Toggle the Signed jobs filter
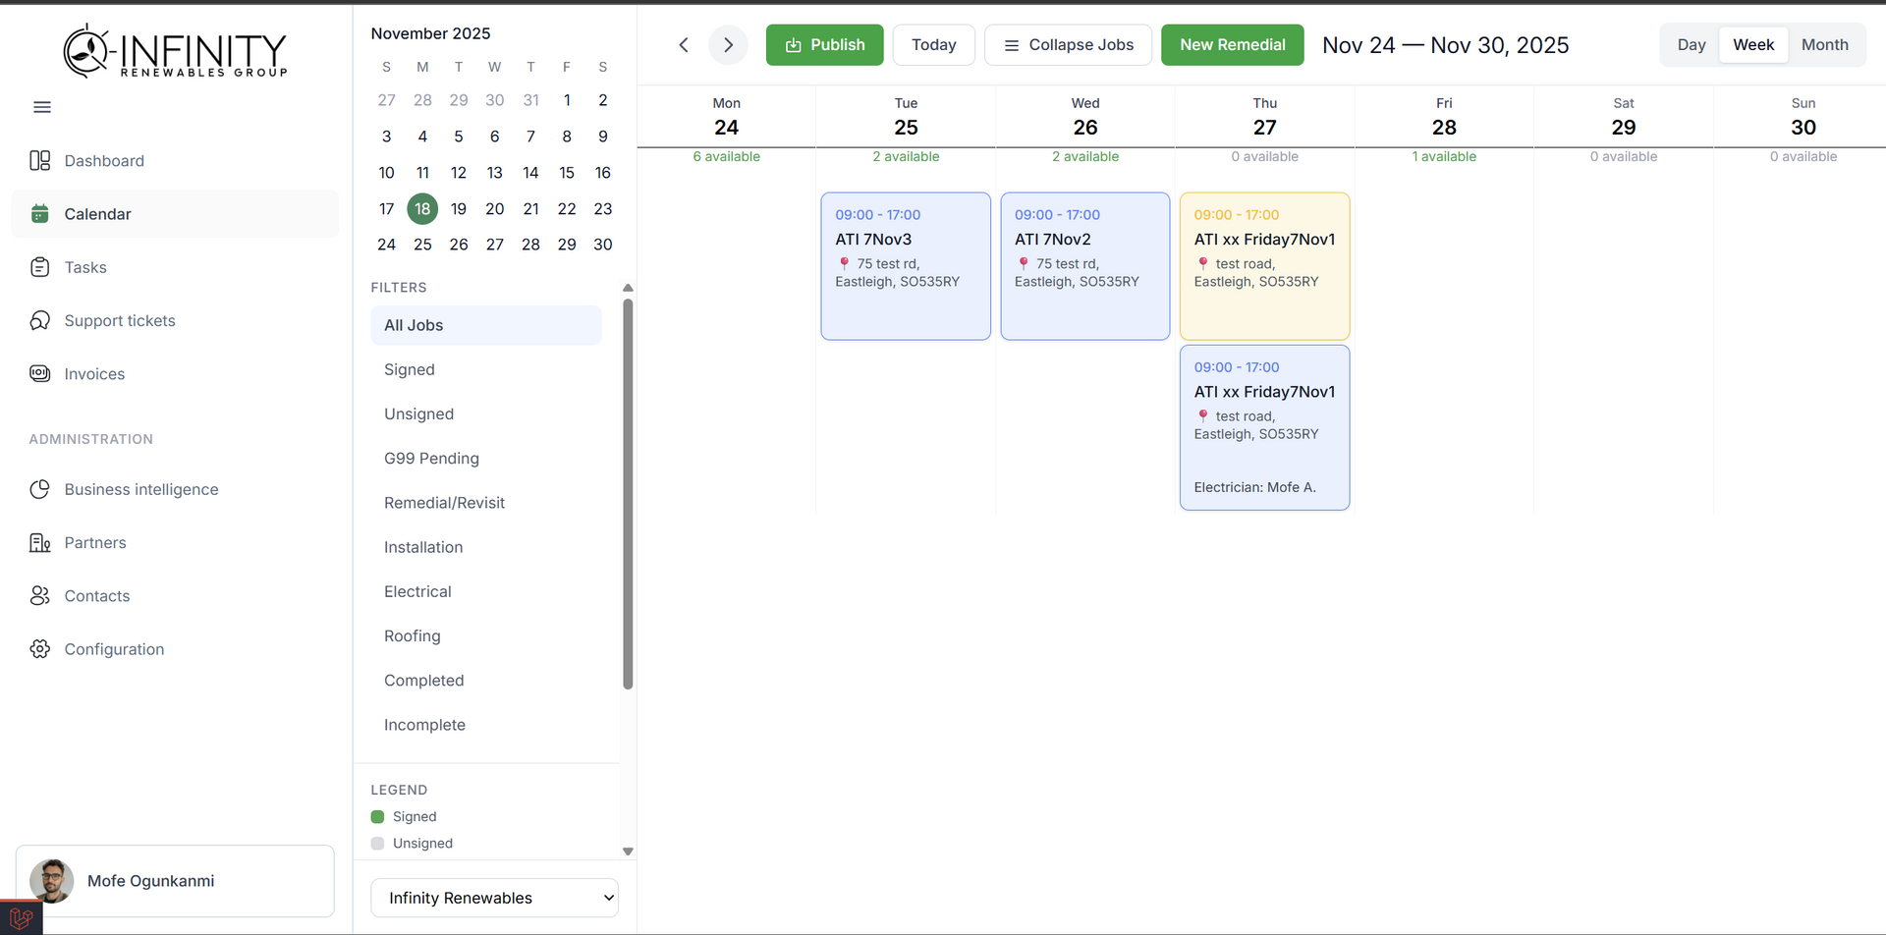This screenshot has width=1886, height=935. click(410, 369)
